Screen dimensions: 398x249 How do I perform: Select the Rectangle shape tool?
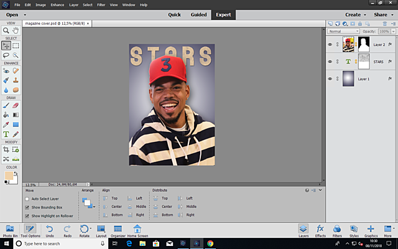pos(16,125)
